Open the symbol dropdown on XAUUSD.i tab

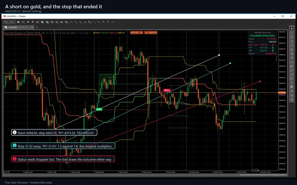(20, 27)
